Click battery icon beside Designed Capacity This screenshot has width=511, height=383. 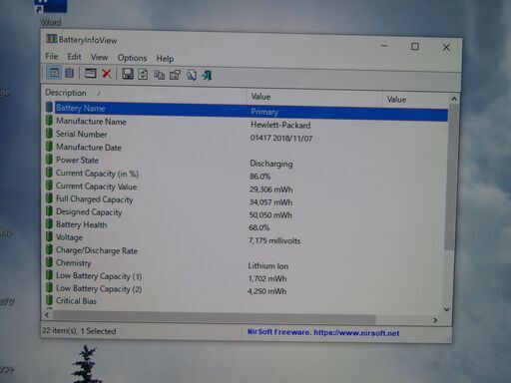(x=49, y=210)
